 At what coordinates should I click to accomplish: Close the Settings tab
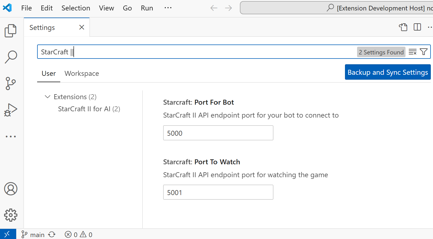tap(82, 27)
